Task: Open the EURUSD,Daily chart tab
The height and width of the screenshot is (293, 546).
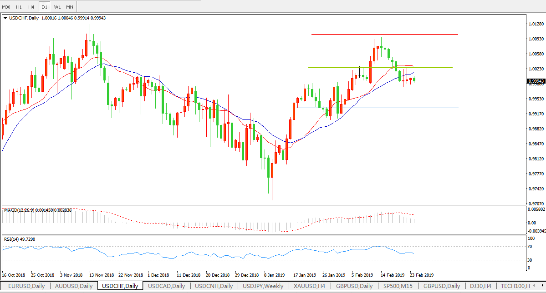Action: [x=26, y=286]
